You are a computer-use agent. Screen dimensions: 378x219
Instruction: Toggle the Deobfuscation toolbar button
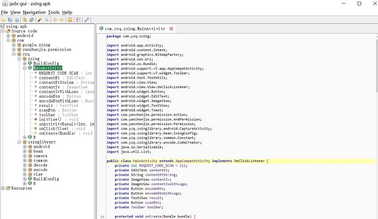(x=70, y=20)
